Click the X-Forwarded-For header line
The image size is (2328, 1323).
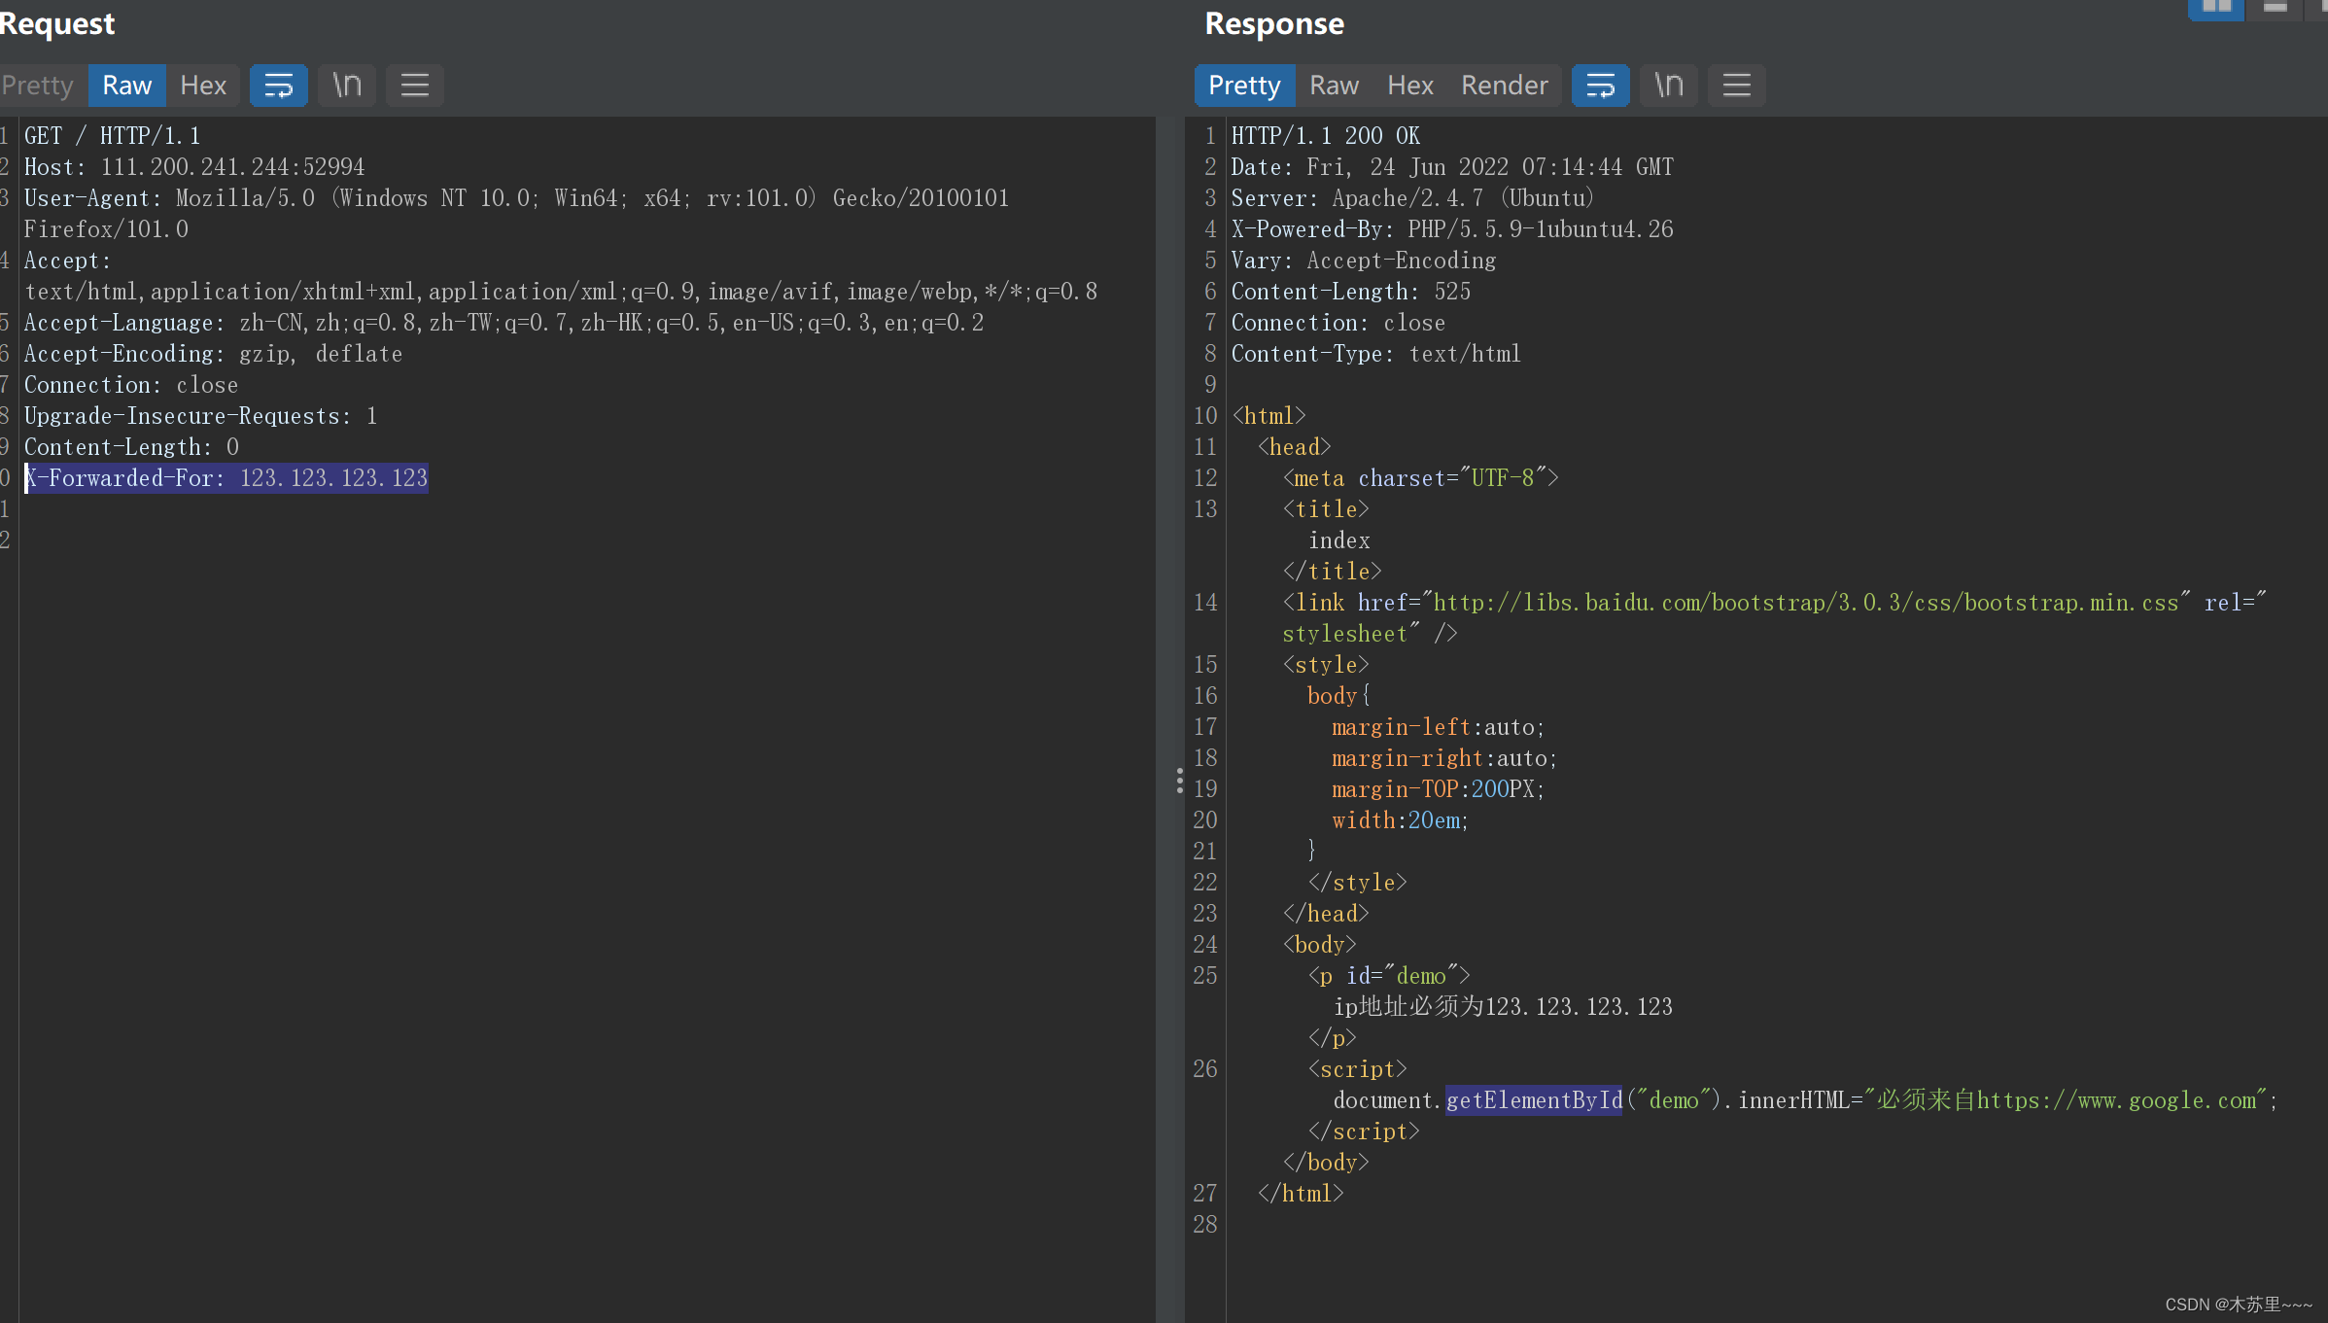(x=226, y=478)
